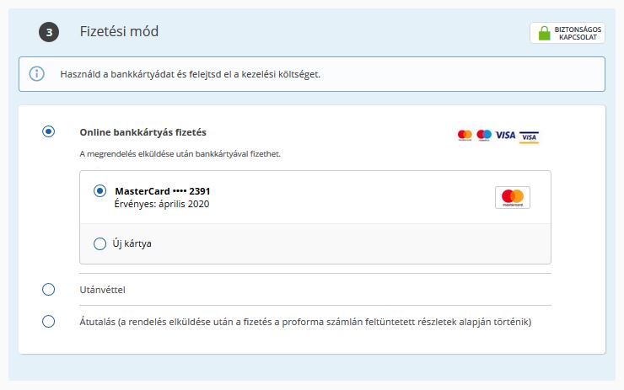
Task: Click the Mastercard logo on saved card
Action: point(513,197)
